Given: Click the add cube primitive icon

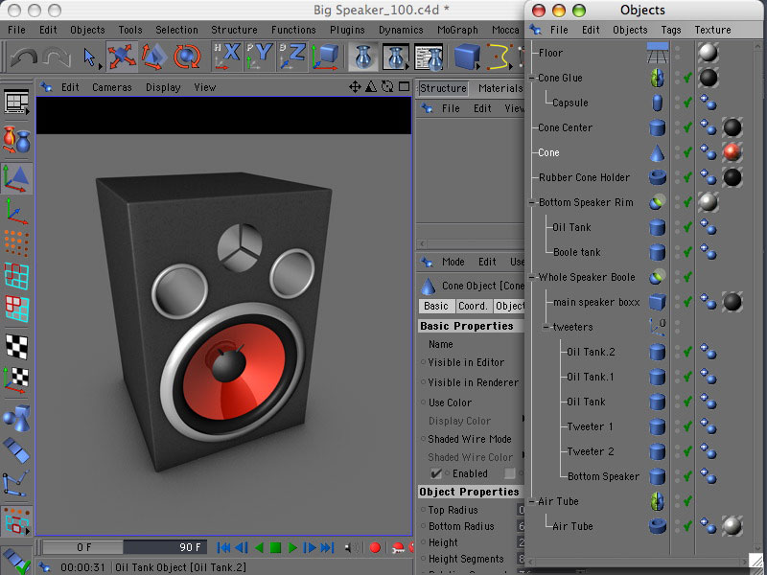Looking at the screenshot, I should click(x=467, y=57).
